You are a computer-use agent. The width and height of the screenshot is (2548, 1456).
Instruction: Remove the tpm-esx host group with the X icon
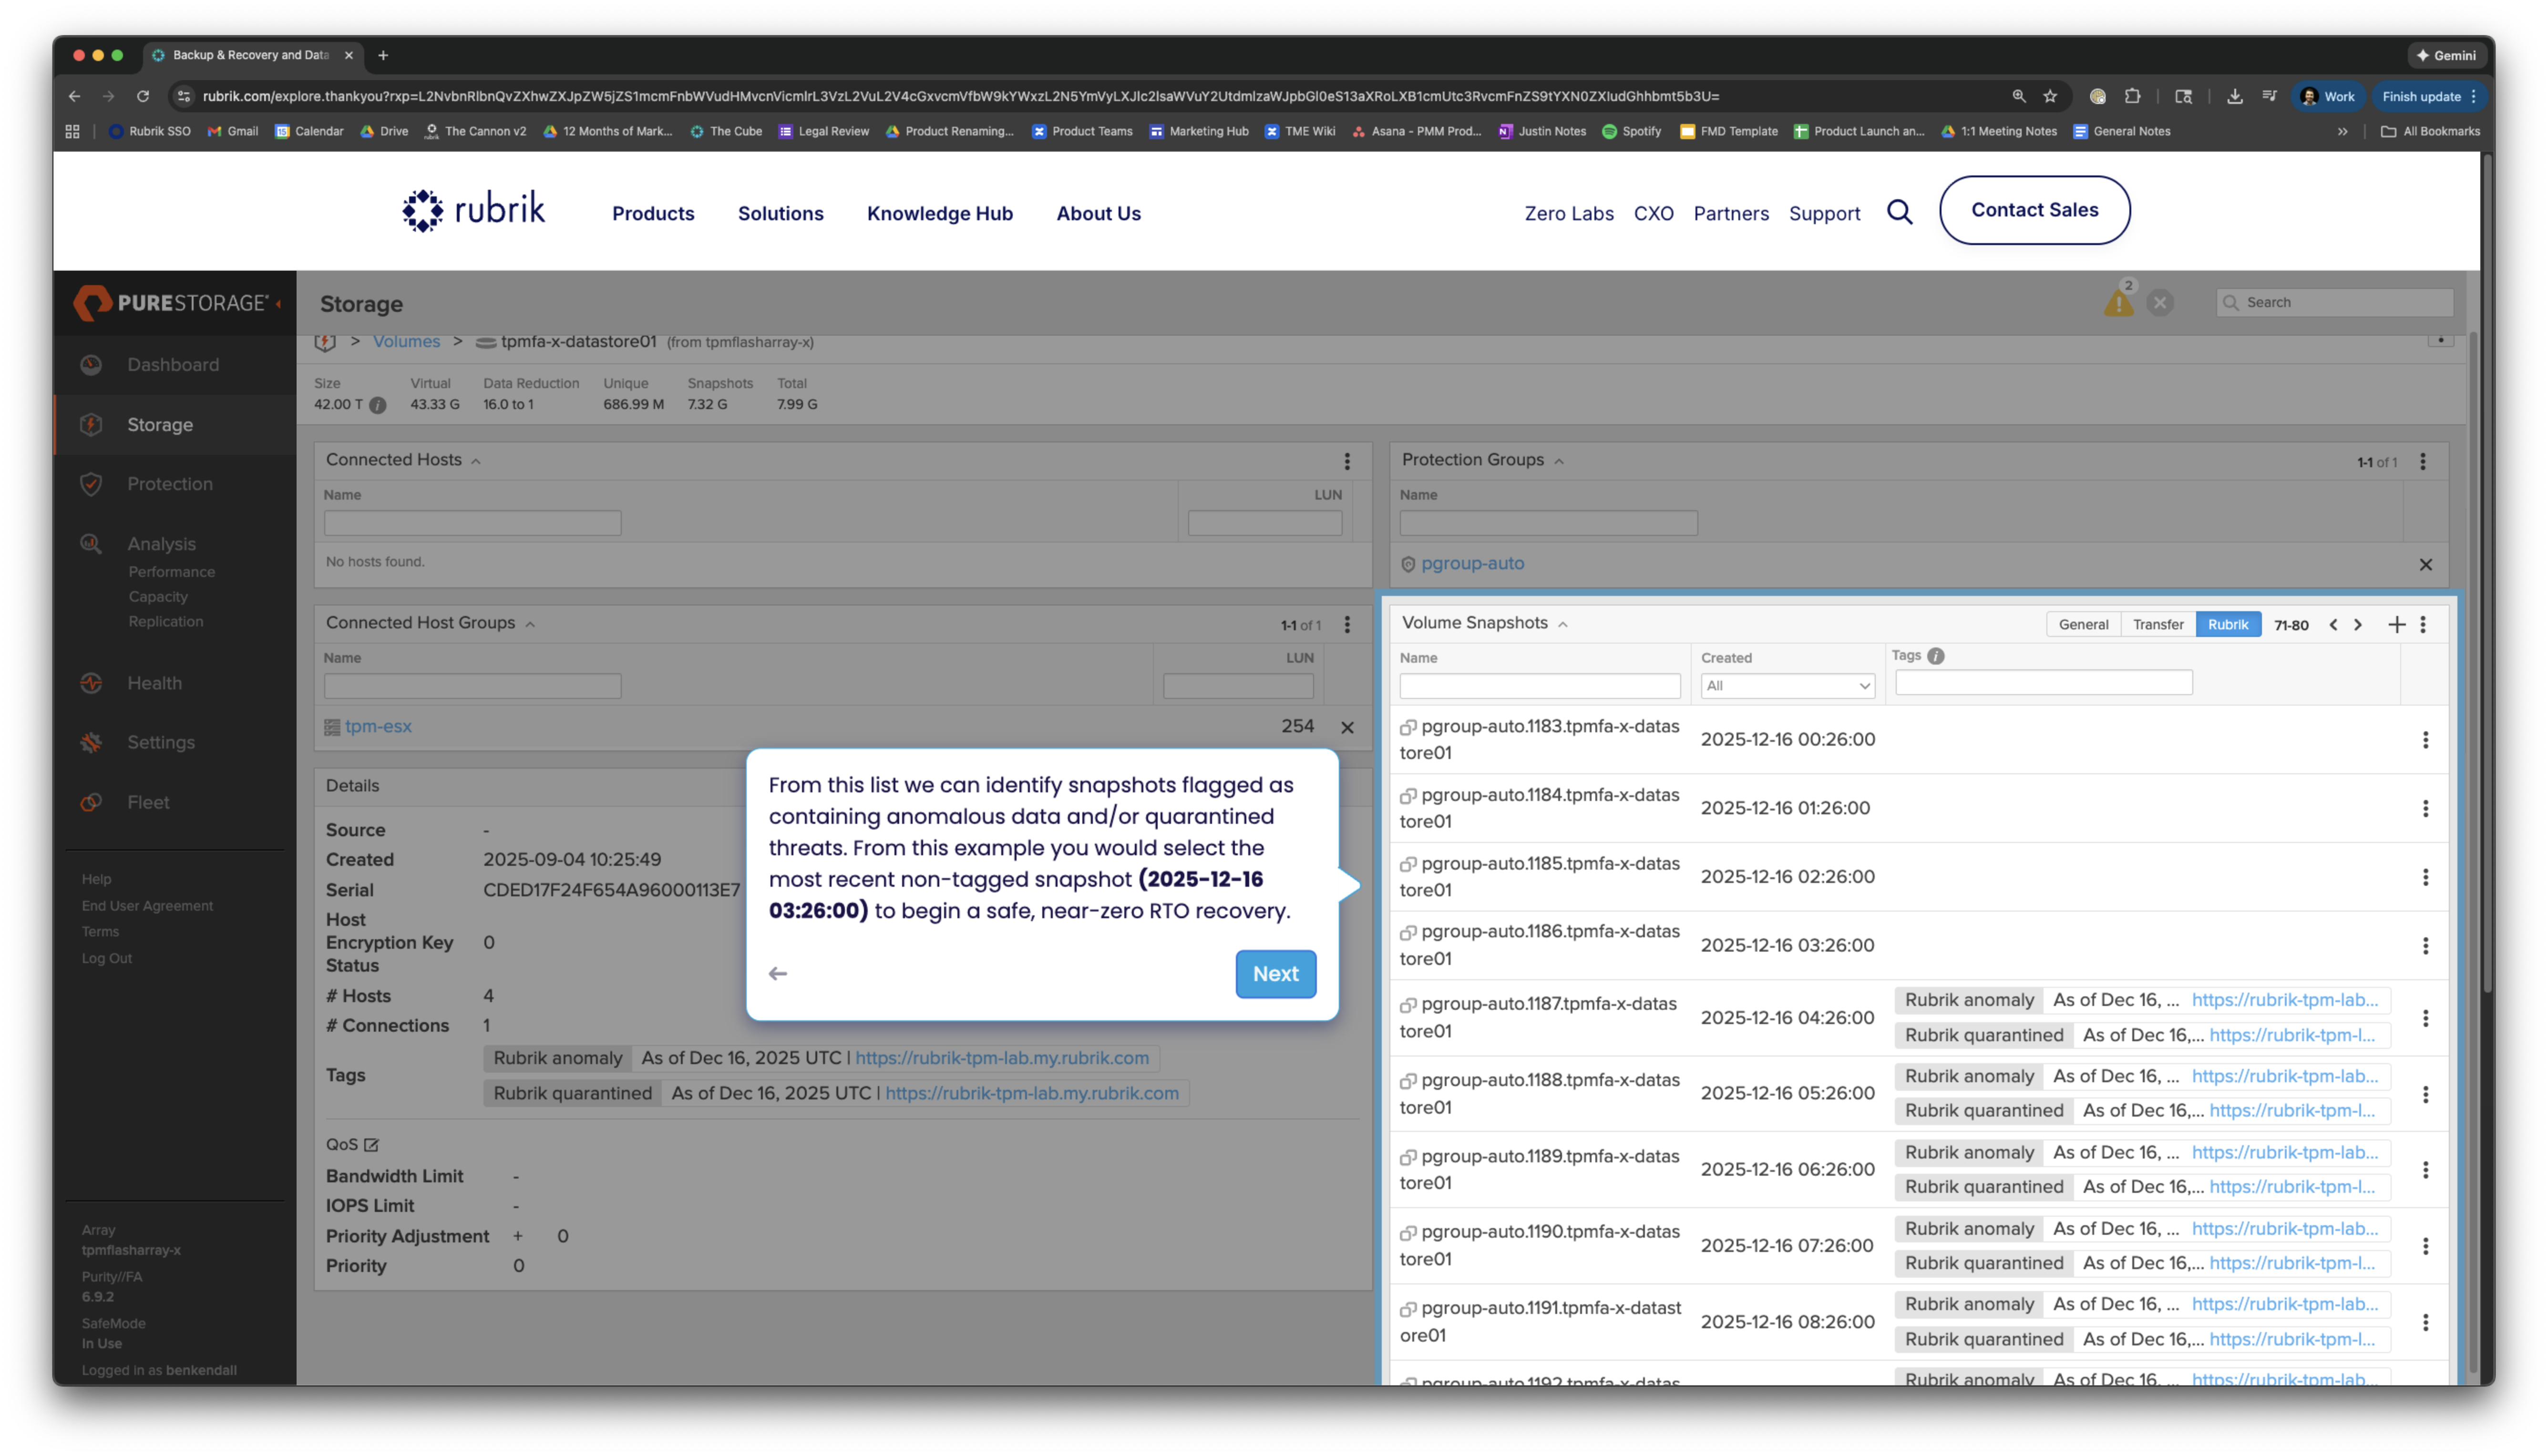click(1347, 727)
